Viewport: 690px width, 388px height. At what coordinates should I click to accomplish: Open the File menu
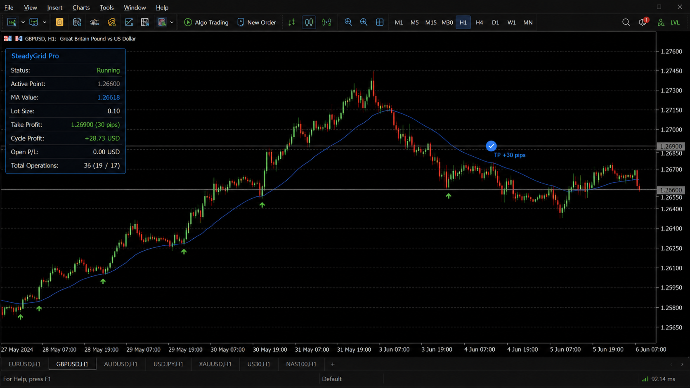(9, 7)
